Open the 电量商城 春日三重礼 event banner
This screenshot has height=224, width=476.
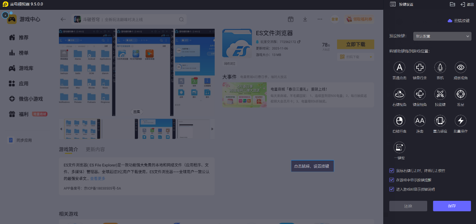(298, 95)
